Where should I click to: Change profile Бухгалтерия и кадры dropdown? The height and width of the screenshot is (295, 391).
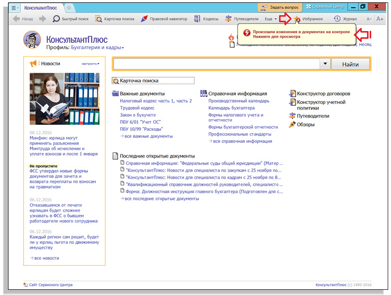click(97, 48)
